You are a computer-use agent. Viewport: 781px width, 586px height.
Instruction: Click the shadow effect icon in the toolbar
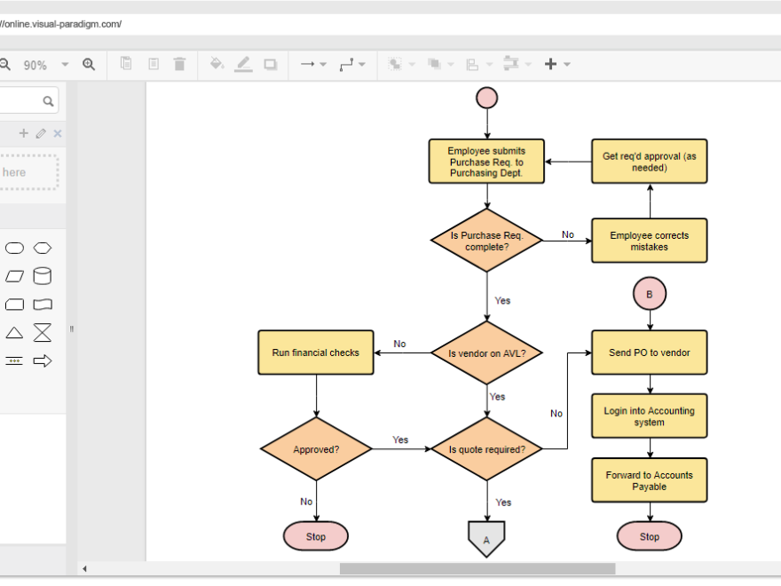[x=270, y=64]
